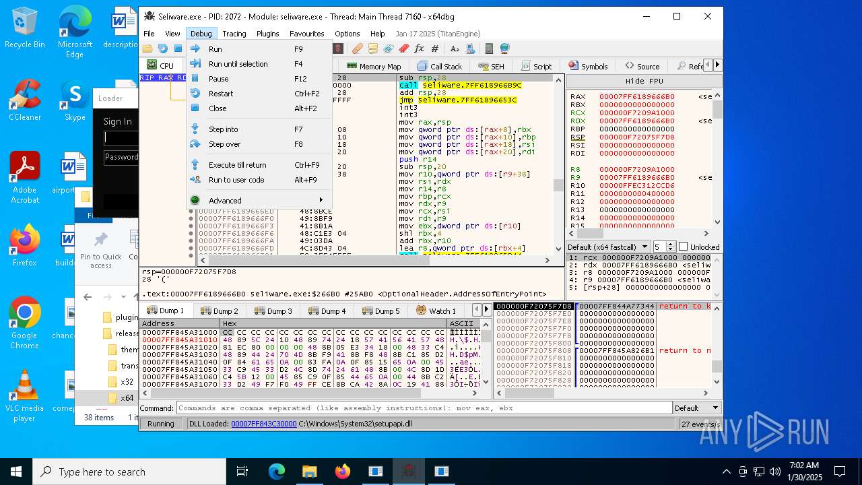862x485 pixels.
Task: Open the Default (x64 fastcall) calling convention dropdown
Action: pos(608,247)
